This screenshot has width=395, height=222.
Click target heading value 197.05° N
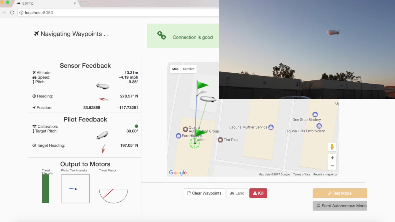click(x=129, y=146)
